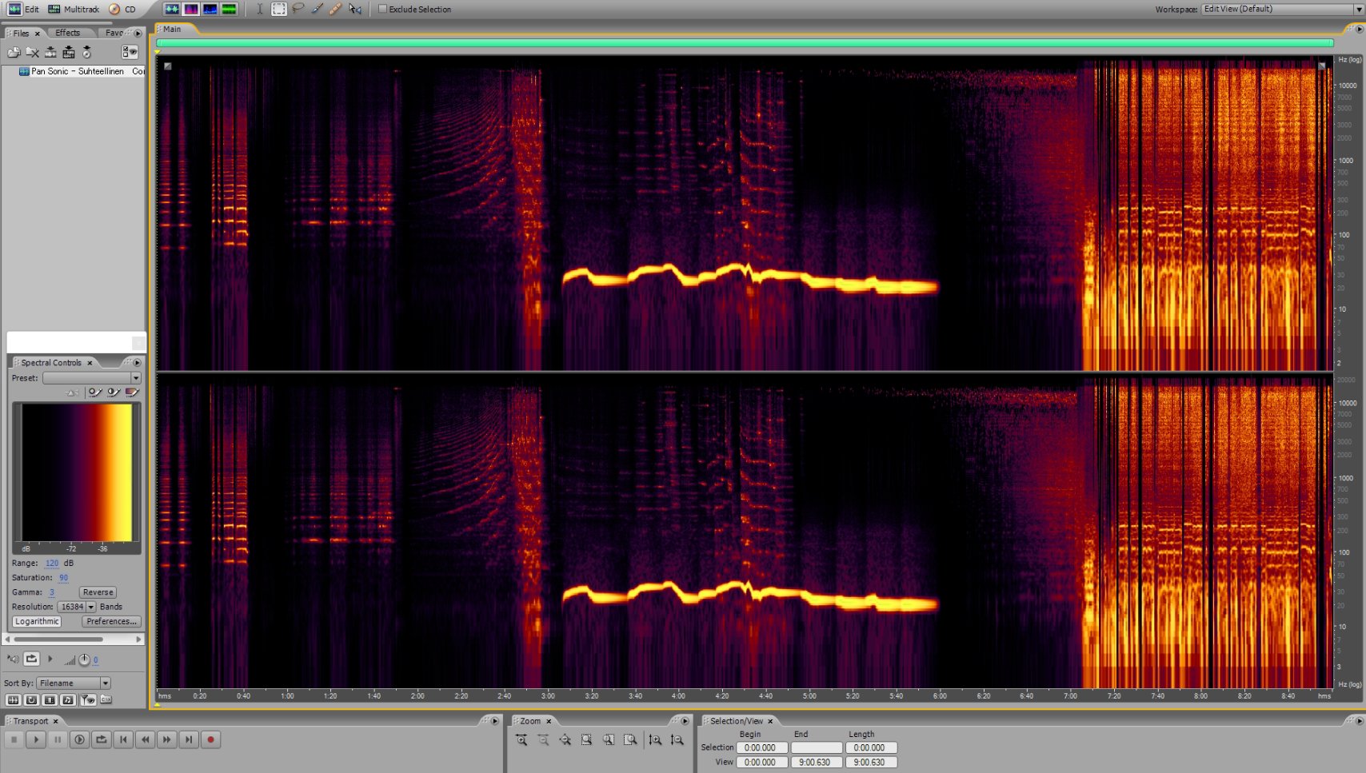Viewport: 1366px width, 773px height.
Task: Click the Play transport button
Action: tap(35, 739)
